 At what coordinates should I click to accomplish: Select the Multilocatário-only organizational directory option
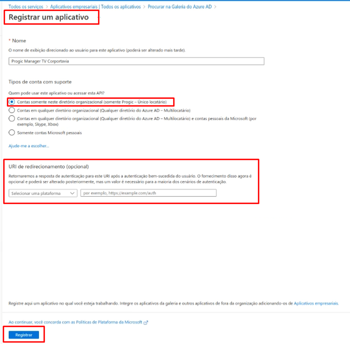point(12,110)
